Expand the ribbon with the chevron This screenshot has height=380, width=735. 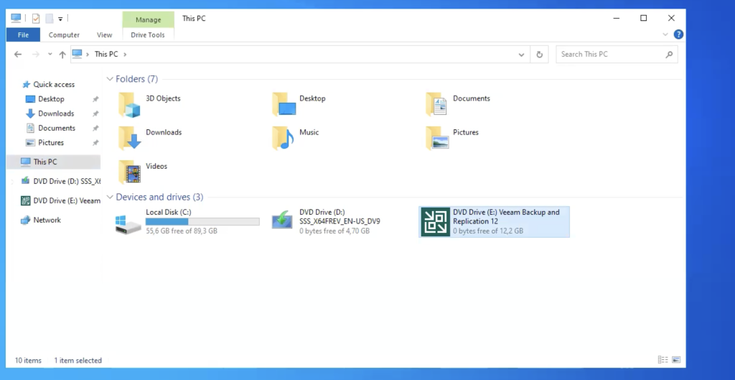[x=665, y=34]
